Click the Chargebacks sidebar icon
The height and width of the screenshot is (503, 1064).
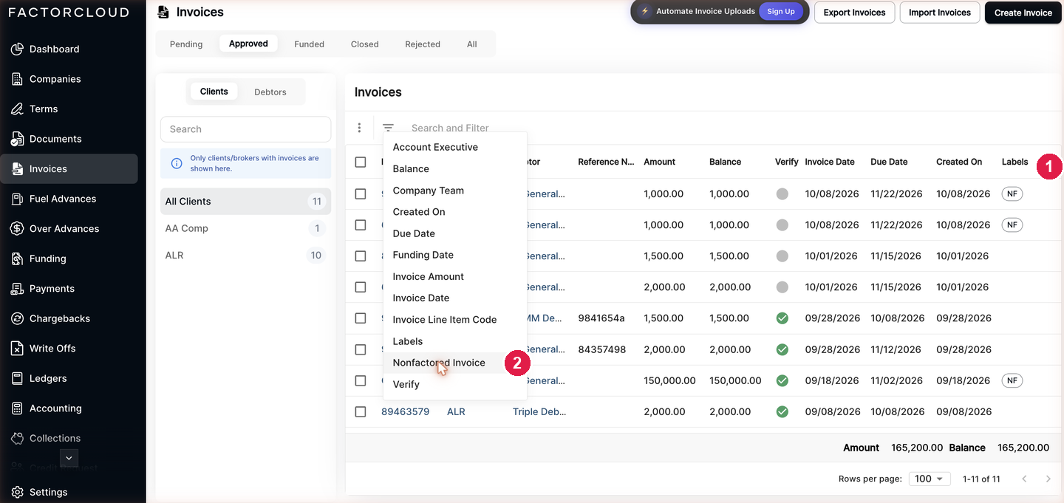click(x=17, y=318)
